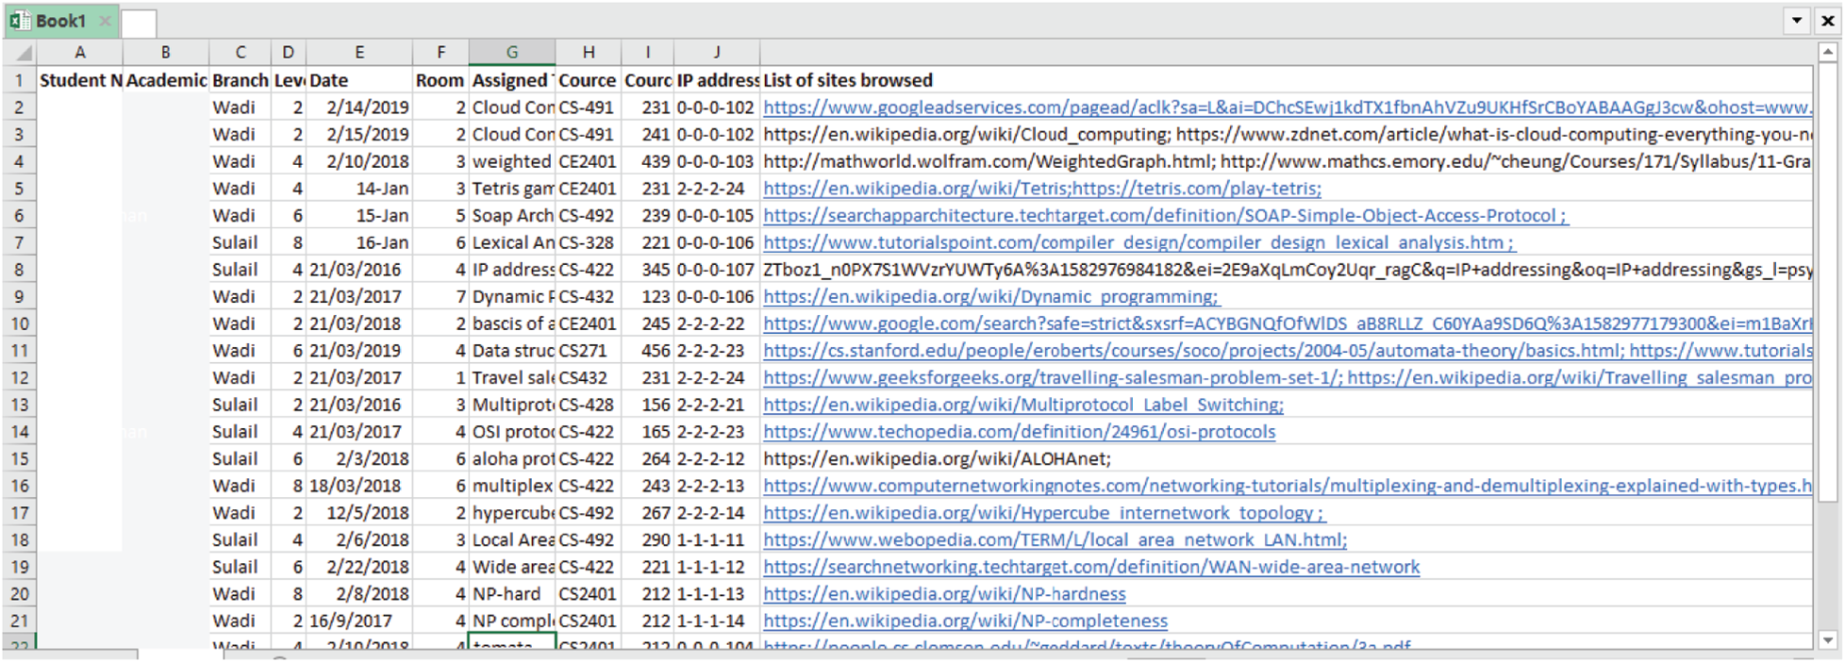1845x662 pixels.
Task: Close the Book1 tab with small x
Action: (105, 21)
